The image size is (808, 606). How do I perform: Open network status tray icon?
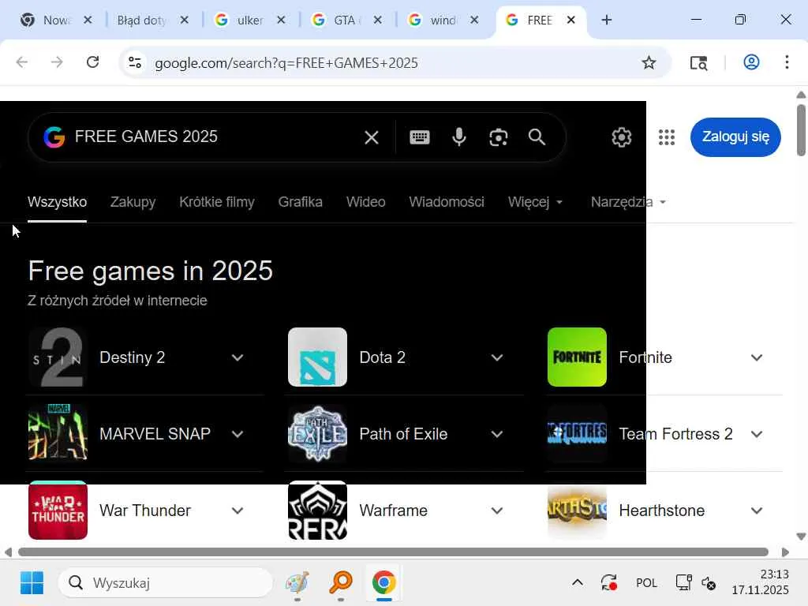[x=683, y=583]
